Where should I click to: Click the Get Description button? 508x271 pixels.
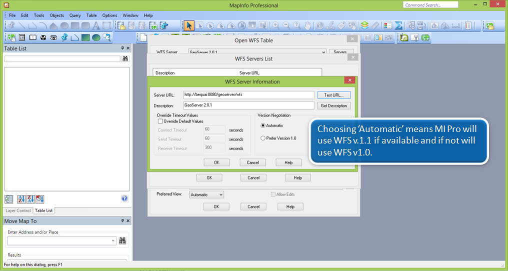(x=333, y=105)
